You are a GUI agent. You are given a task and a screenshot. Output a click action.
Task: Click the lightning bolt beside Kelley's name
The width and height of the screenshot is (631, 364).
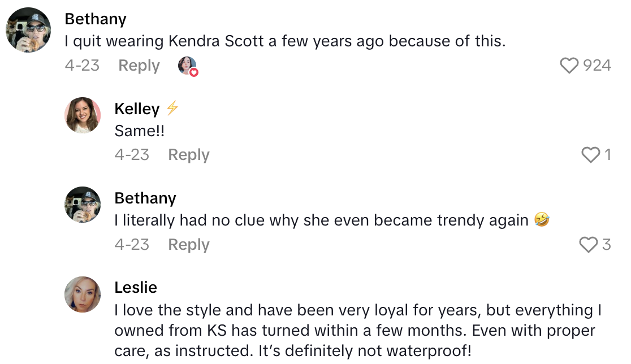point(172,108)
